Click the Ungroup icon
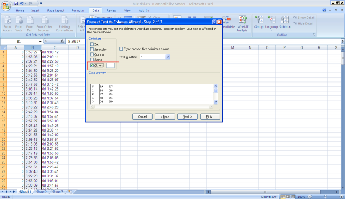This screenshot has height=199, width=345. 271,19
